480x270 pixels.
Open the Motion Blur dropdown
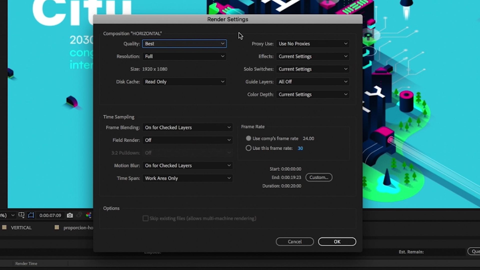tap(187, 165)
